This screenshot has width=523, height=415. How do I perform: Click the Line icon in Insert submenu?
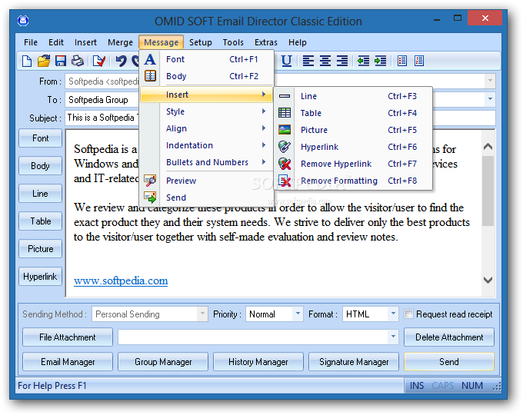pyautogui.click(x=285, y=96)
